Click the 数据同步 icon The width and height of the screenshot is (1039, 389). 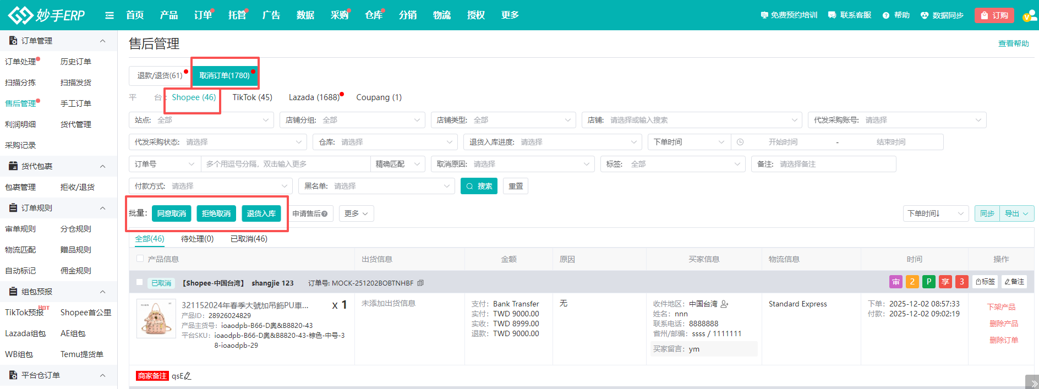[x=925, y=15]
